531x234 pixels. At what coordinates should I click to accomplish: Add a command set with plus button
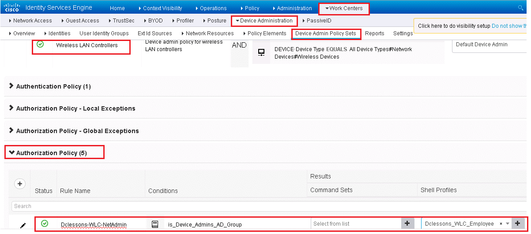click(407, 223)
